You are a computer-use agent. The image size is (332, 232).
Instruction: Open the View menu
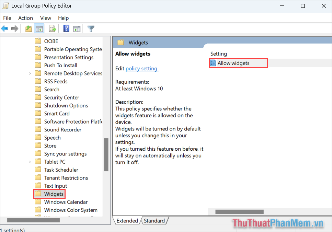[x=46, y=18]
